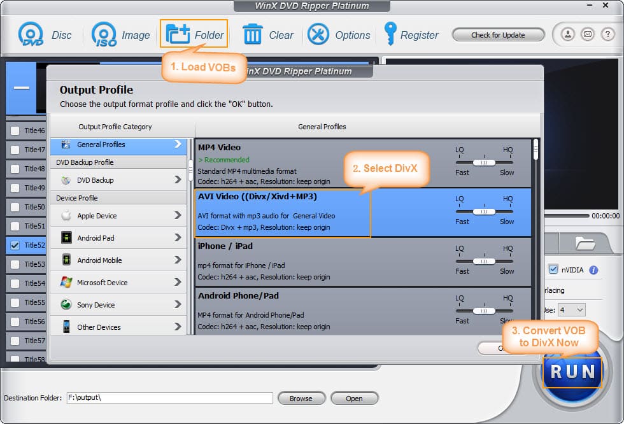Check the Title55 checkbox
The width and height of the screenshot is (624, 424).
[x=15, y=302]
